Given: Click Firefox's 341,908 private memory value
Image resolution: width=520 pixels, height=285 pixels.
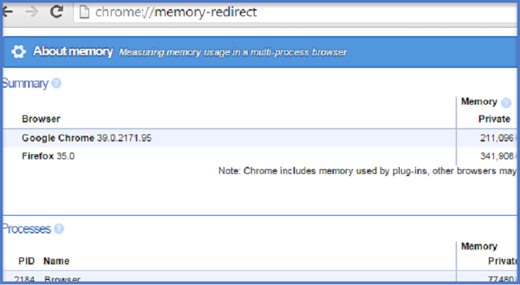Looking at the screenshot, I should point(495,156).
